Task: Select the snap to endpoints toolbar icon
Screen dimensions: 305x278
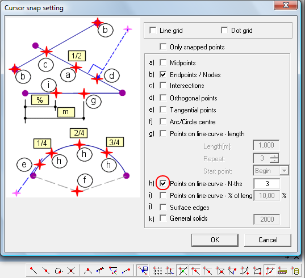Action: (x=195, y=270)
